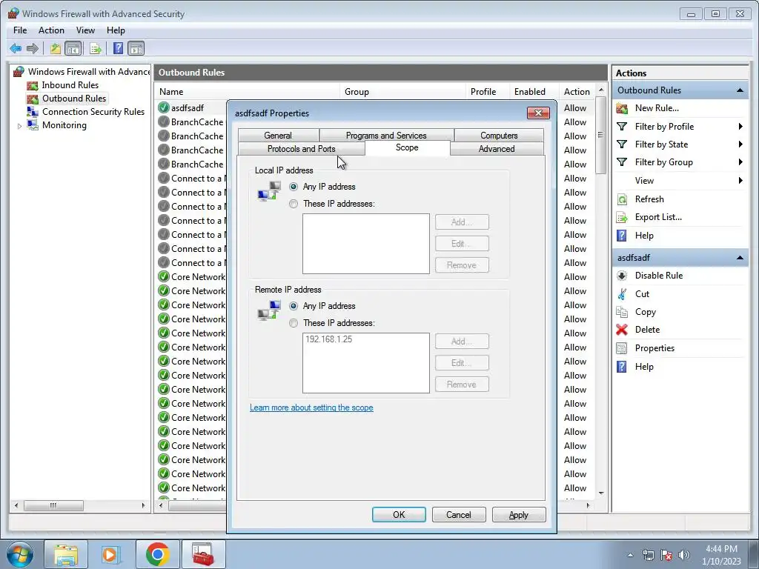Click the Forward arrow toolbar icon
Image resolution: width=759 pixels, height=569 pixels.
[33, 48]
